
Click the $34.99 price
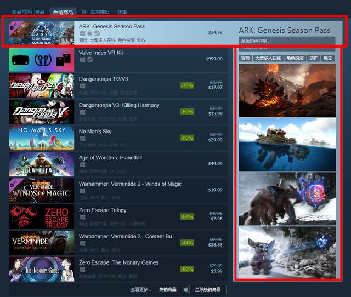tap(216, 33)
